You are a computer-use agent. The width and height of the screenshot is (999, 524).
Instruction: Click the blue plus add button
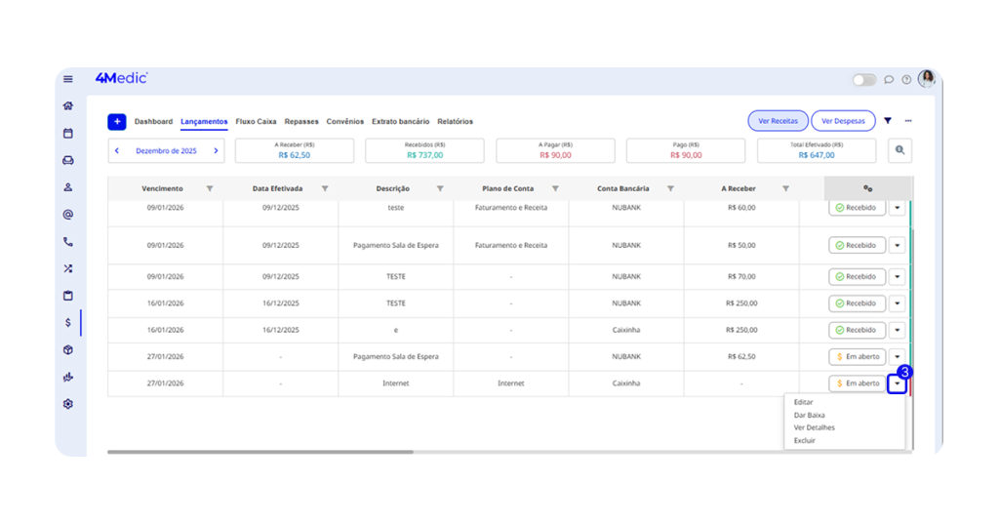pos(117,122)
